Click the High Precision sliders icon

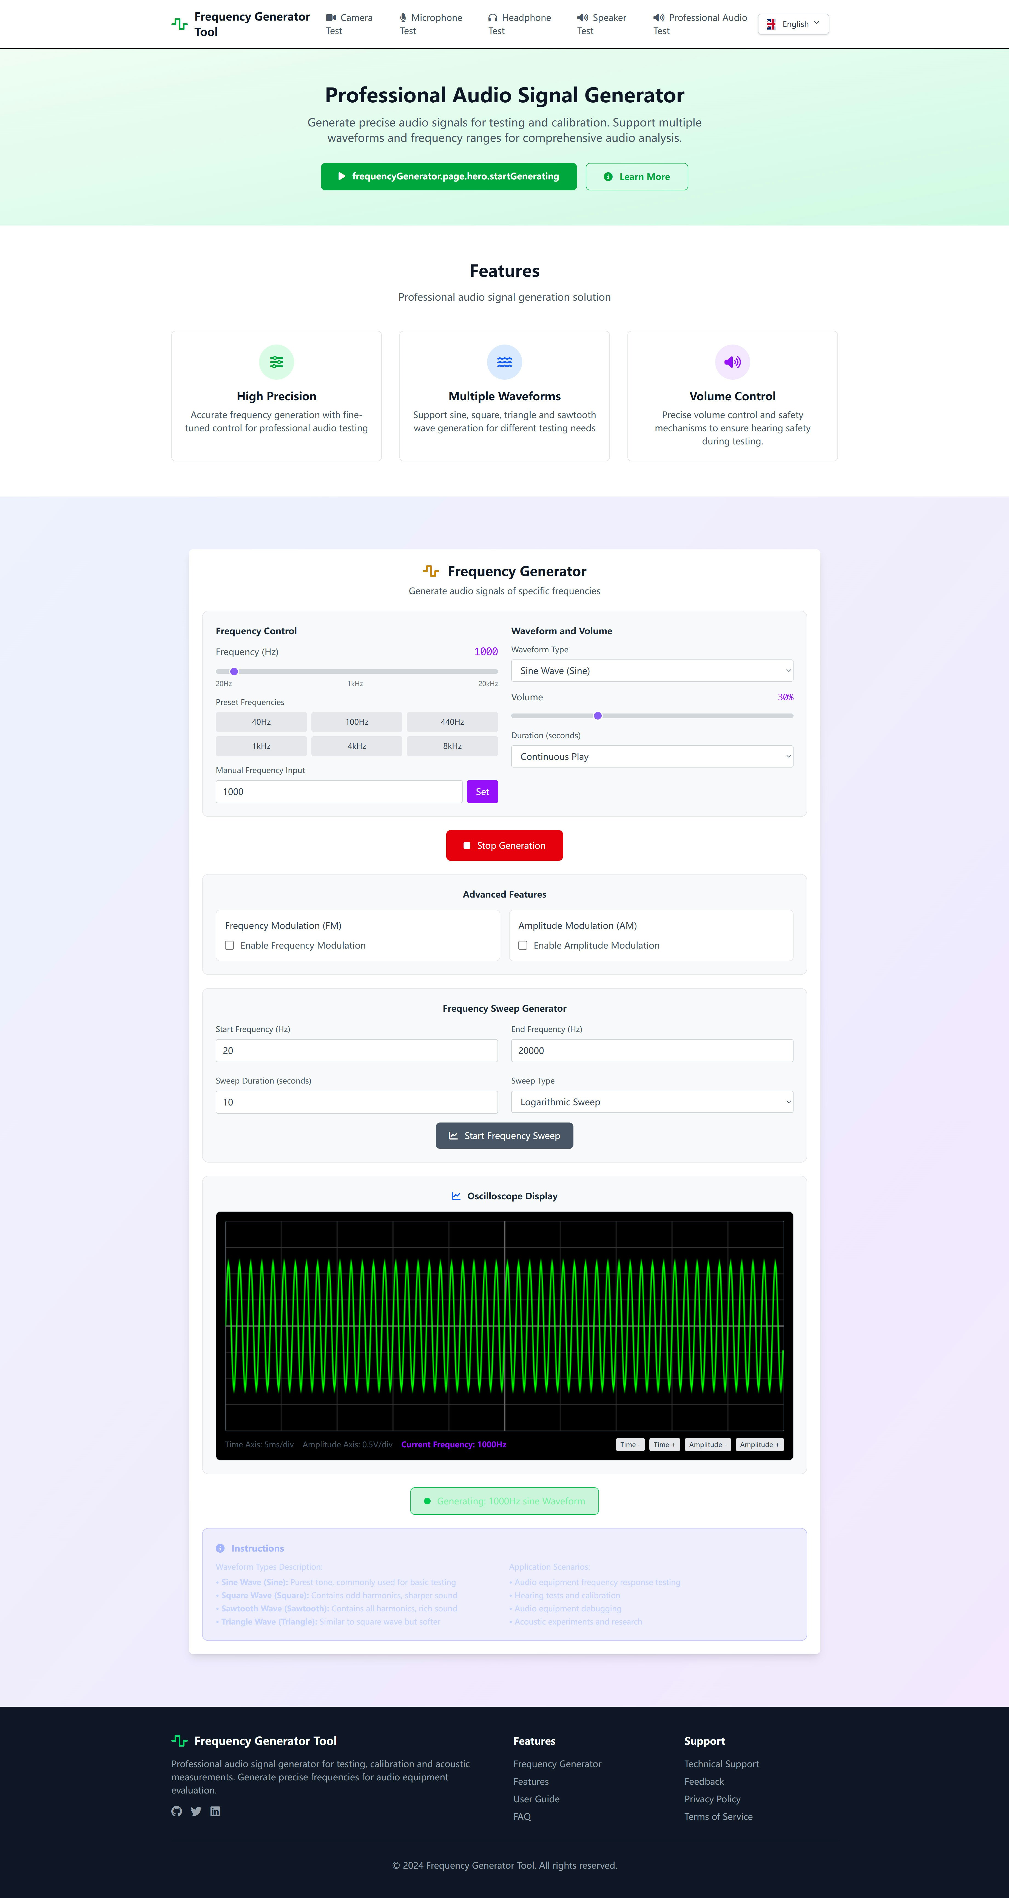point(276,362)
